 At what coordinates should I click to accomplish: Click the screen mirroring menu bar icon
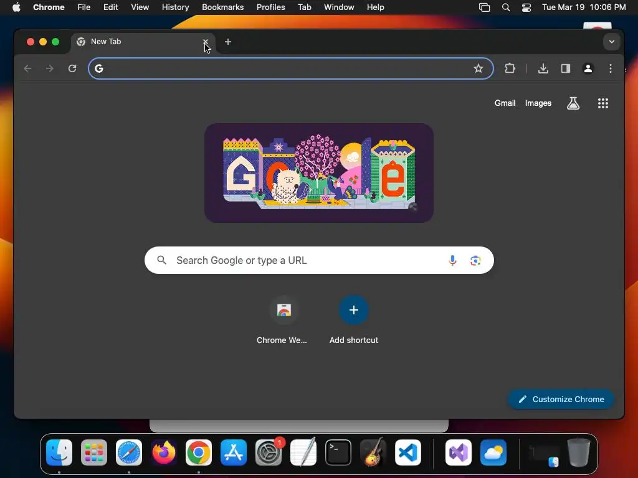pos(484,7)
